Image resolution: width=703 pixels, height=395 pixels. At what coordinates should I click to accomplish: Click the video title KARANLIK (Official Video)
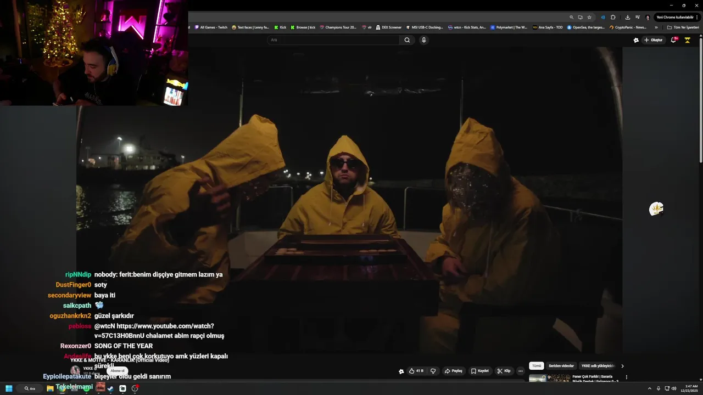pos(120,360)
